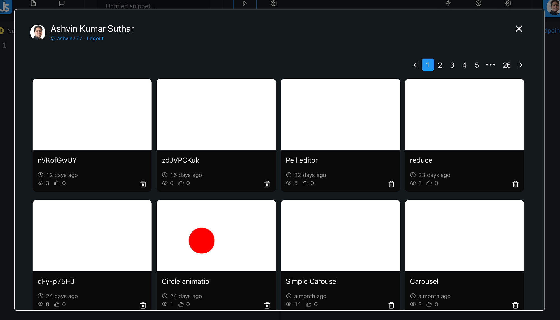Delete the Carousel snippet using trash icon
The height and width of the screenshot is (320, 560).
[x=515, y=305]
